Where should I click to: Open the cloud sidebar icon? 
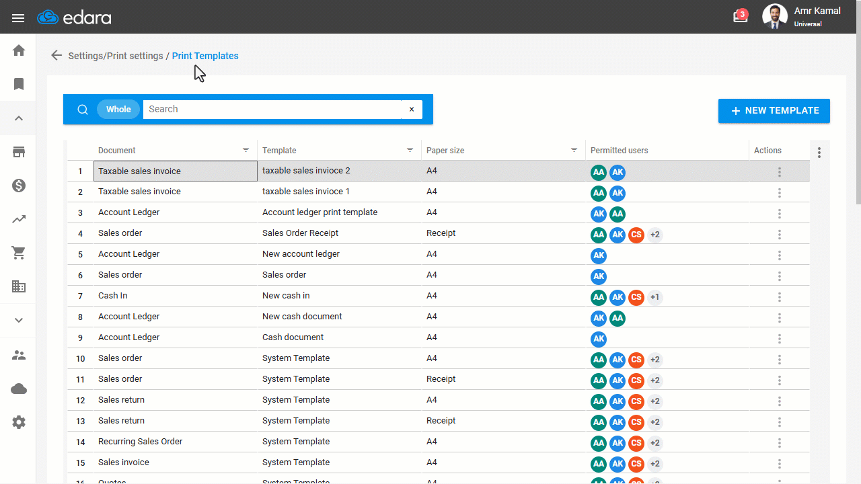[19, 389]
